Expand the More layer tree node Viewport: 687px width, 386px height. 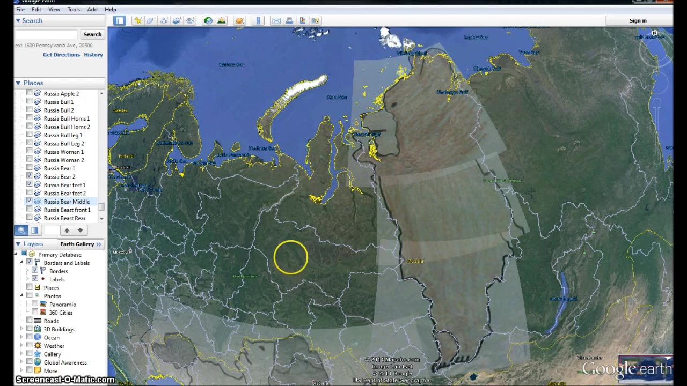pos(22,370)
